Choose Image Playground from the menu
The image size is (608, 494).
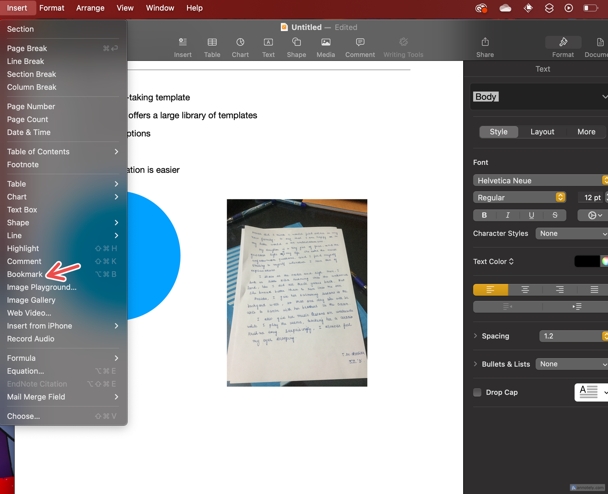click(42, 287)
